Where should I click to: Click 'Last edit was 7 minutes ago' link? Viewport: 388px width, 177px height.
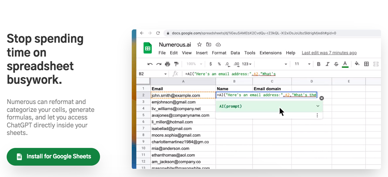click(329, 53)
